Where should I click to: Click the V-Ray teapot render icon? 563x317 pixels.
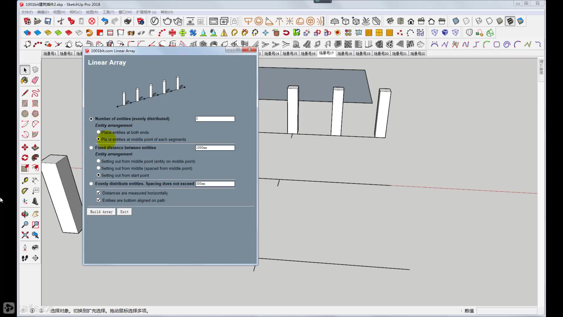tap(167, 21)
